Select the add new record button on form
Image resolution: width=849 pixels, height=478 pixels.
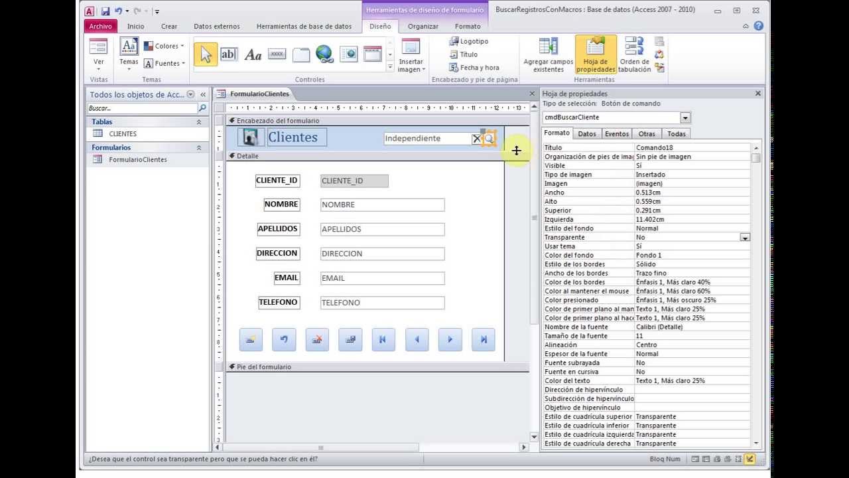pos(251,339)
